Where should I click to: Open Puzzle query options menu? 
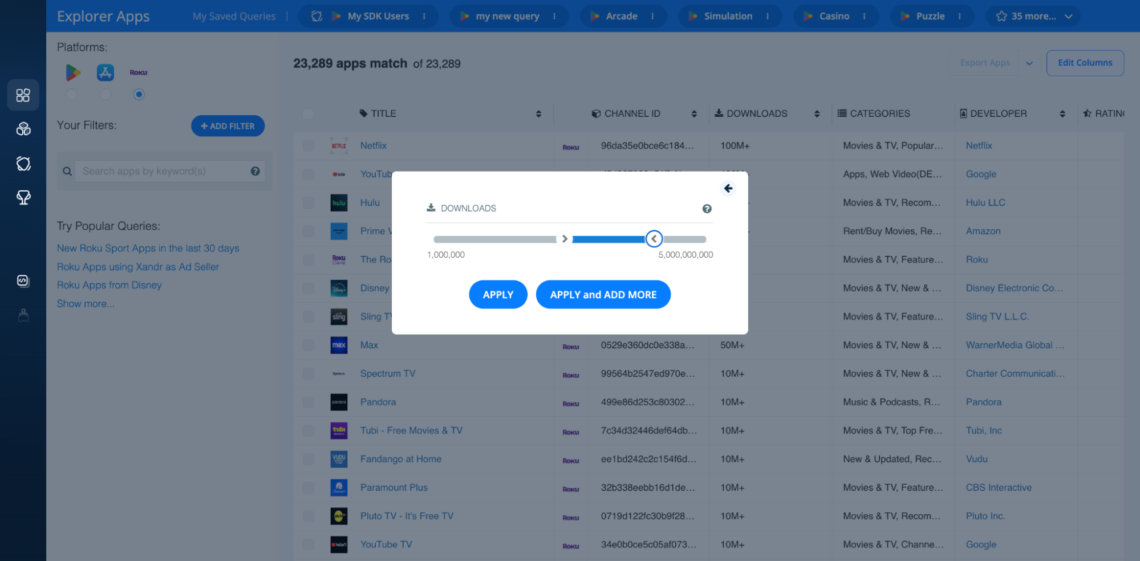[960, 17]
